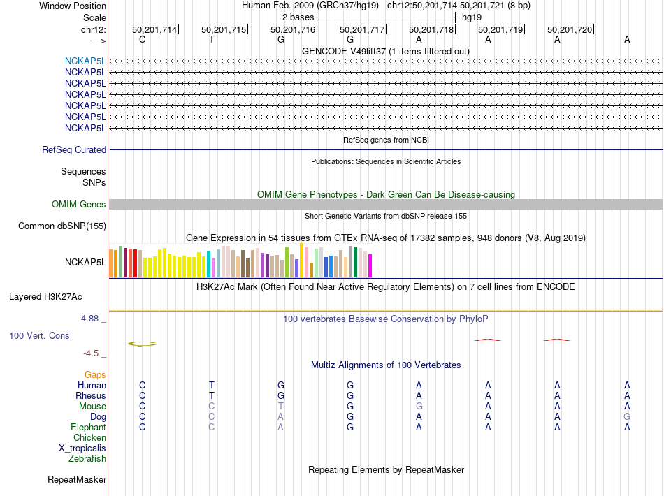The width and height of the screenshot is (664, 496).
Task: Select the Common dbSNP(155) track label
Action: [62, 226]
